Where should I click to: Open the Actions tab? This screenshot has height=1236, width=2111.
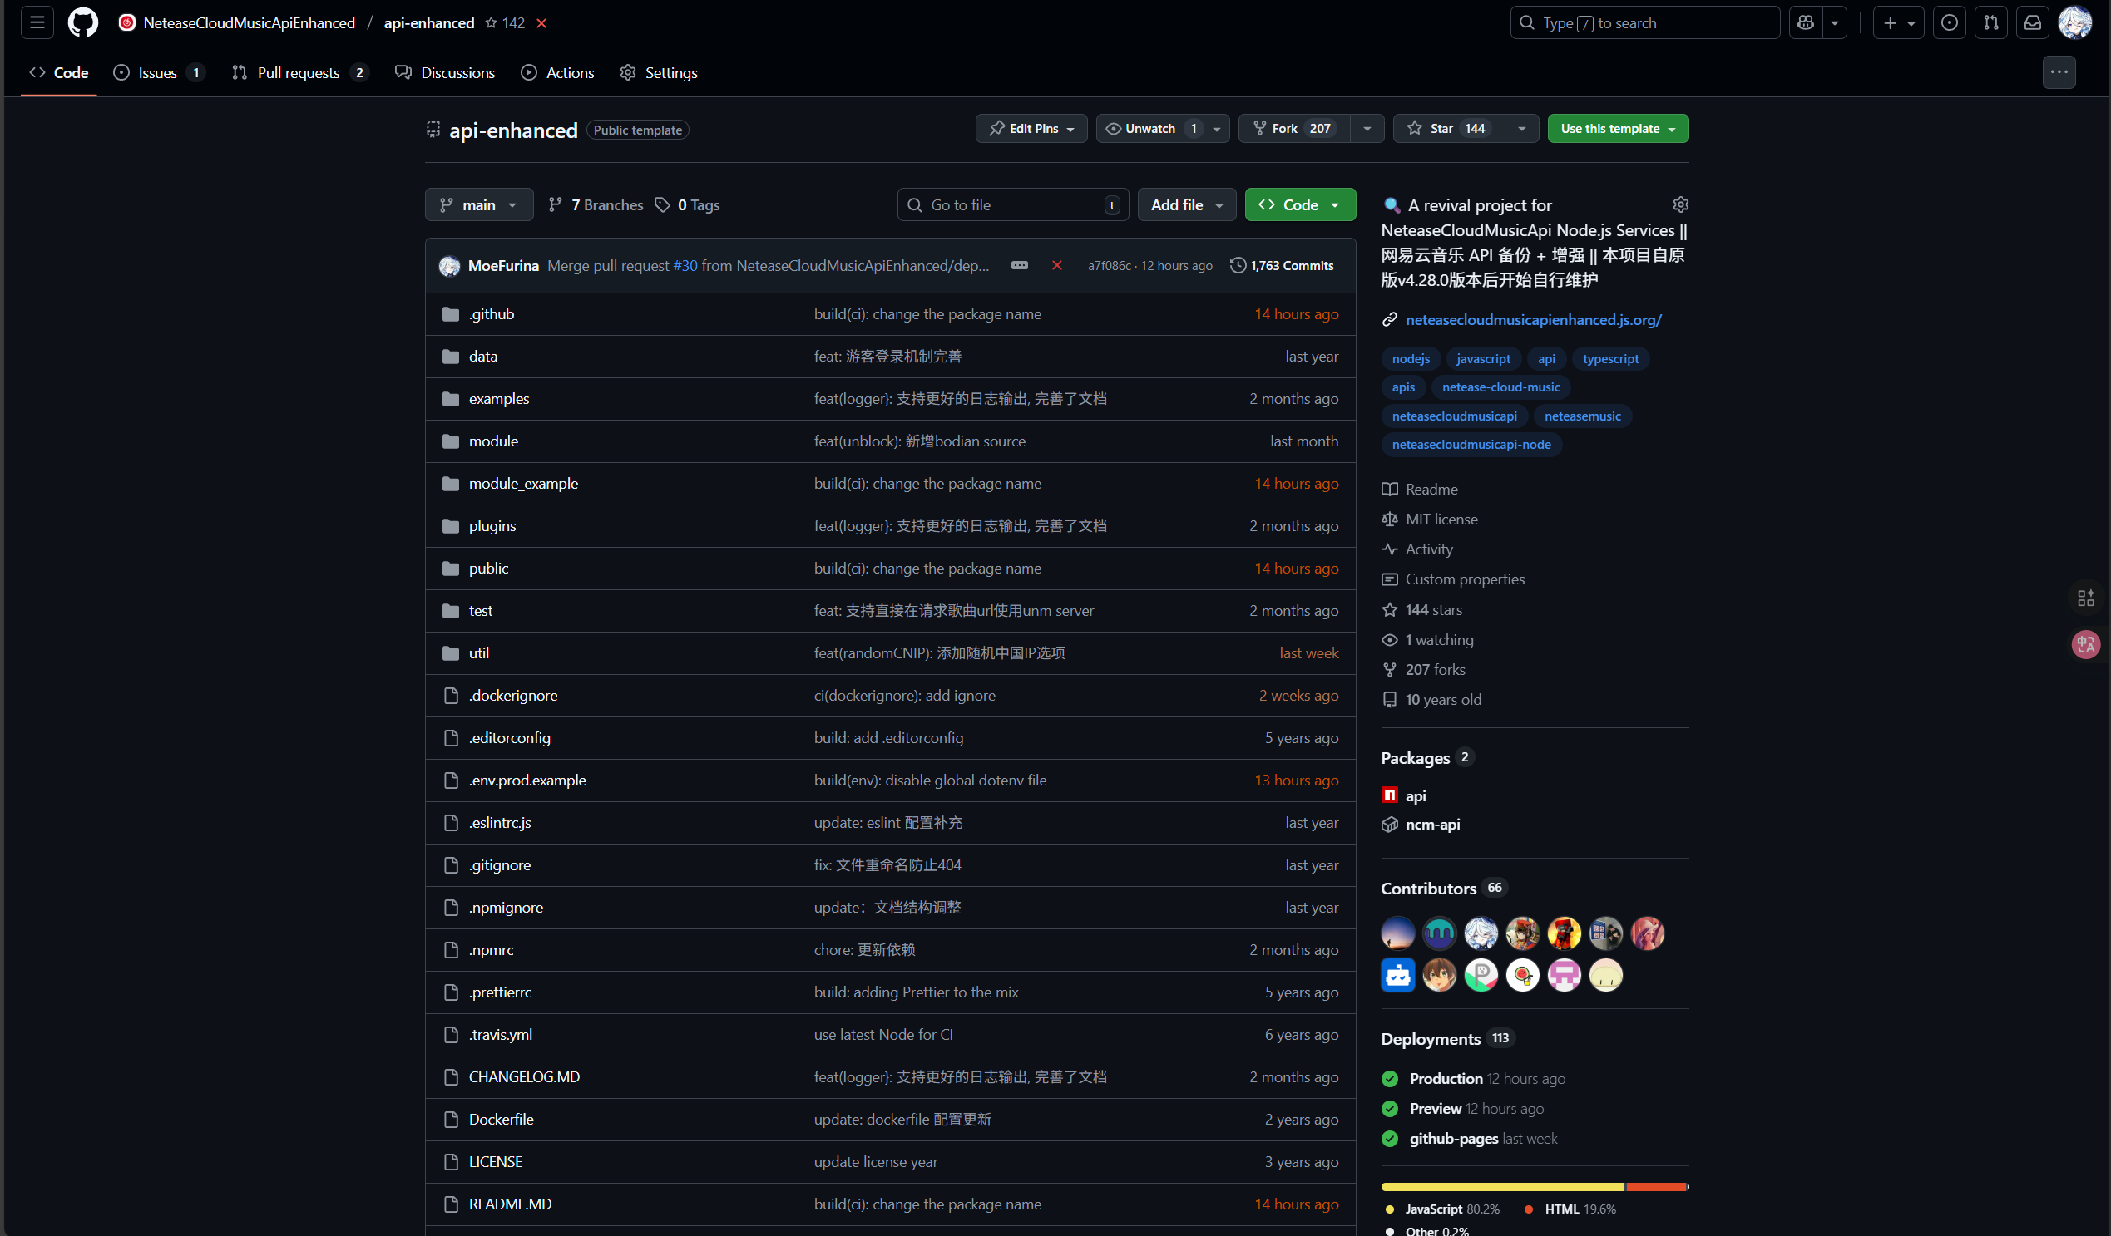569,73
